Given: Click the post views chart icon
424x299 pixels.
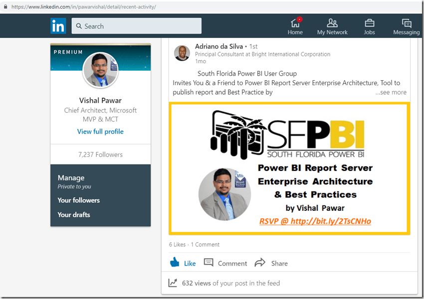Looking at the screenshot, I should click(173, 283).
